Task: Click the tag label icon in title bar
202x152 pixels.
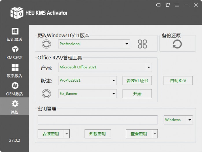Action: (158, 5)
